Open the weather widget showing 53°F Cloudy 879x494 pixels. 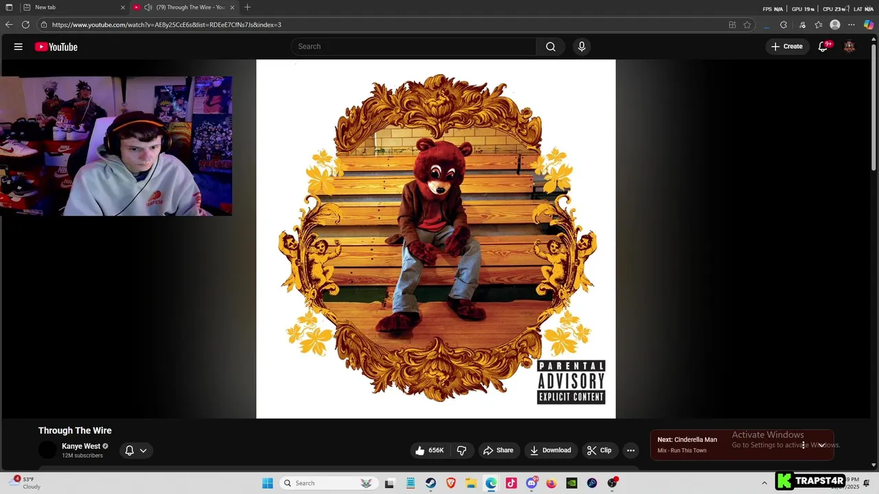tap(26, 483)
